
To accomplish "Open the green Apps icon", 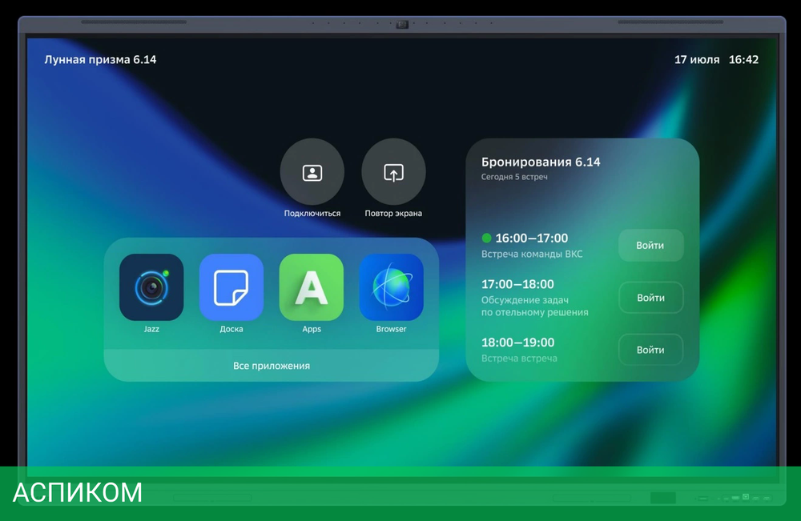I will (312, 287).
